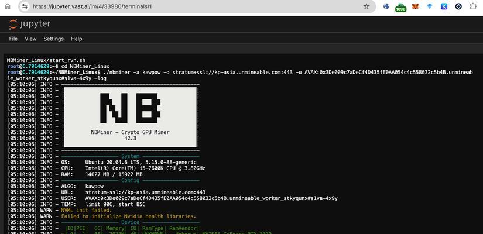Open the MetaMask fox extension
483x234 pixels.
415,6
